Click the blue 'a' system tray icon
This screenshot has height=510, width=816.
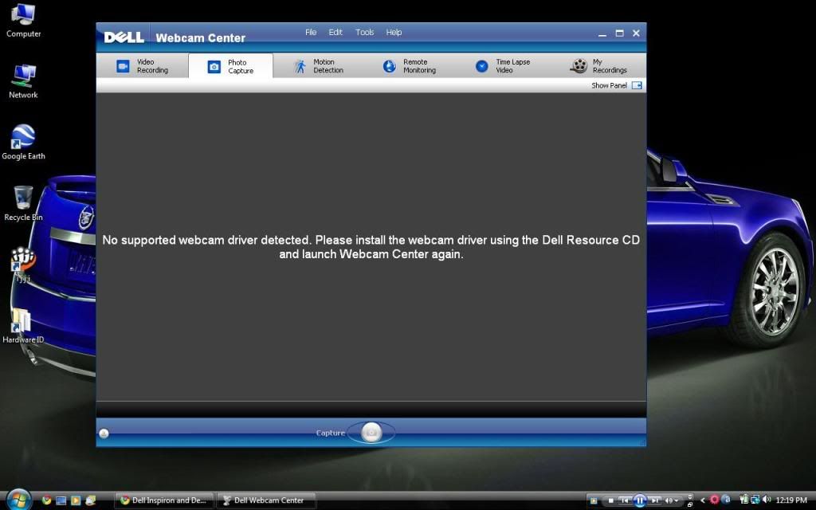coord(726,500)
